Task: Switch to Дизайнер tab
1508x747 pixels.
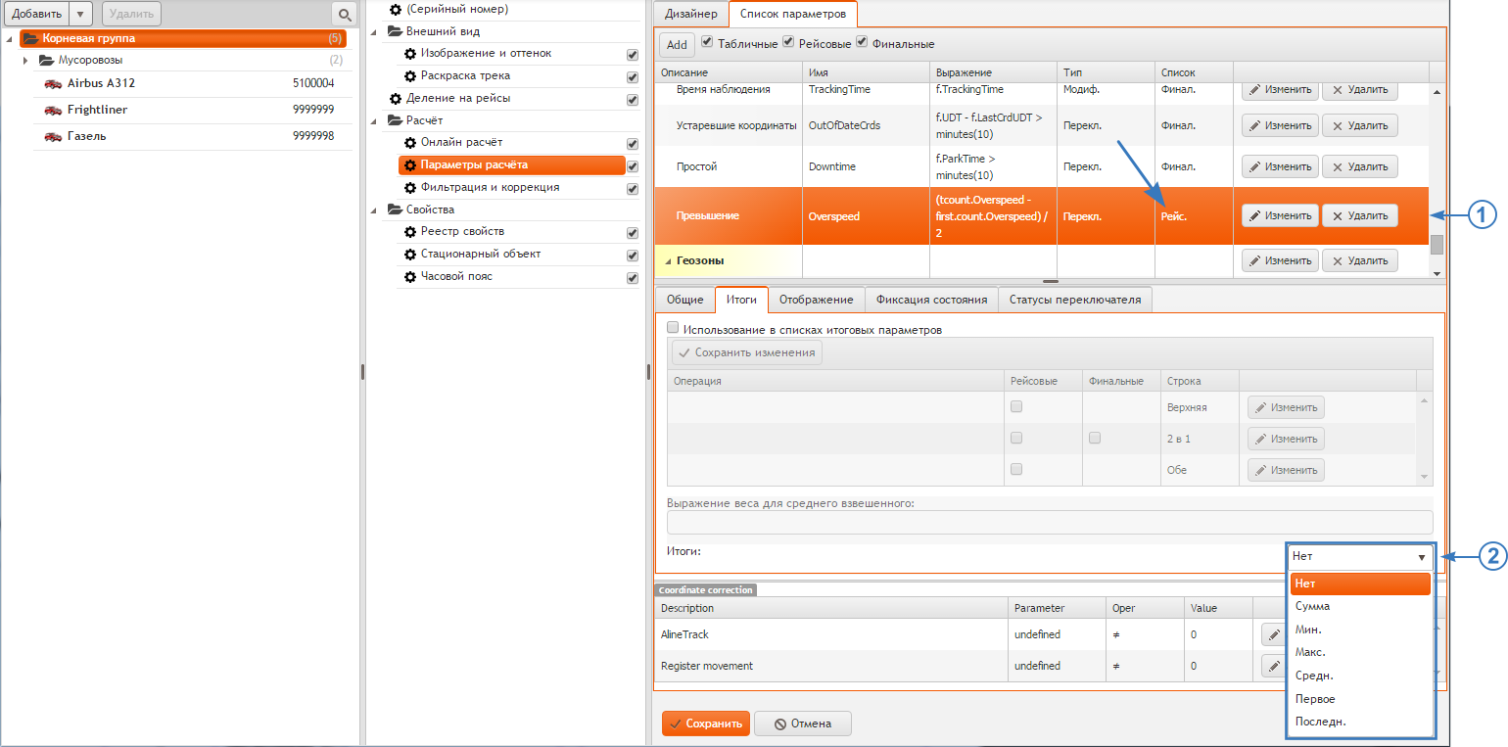Action: click(691, 14)
